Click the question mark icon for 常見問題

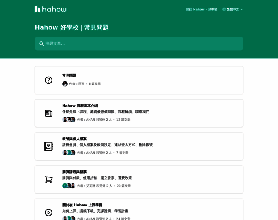[x=49, y=80]
